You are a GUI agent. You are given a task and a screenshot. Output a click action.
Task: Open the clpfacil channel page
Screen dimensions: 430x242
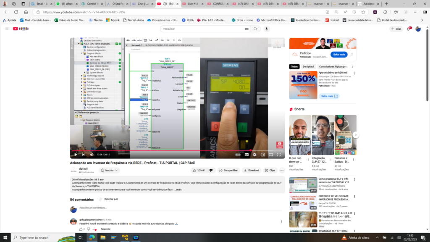83,169
